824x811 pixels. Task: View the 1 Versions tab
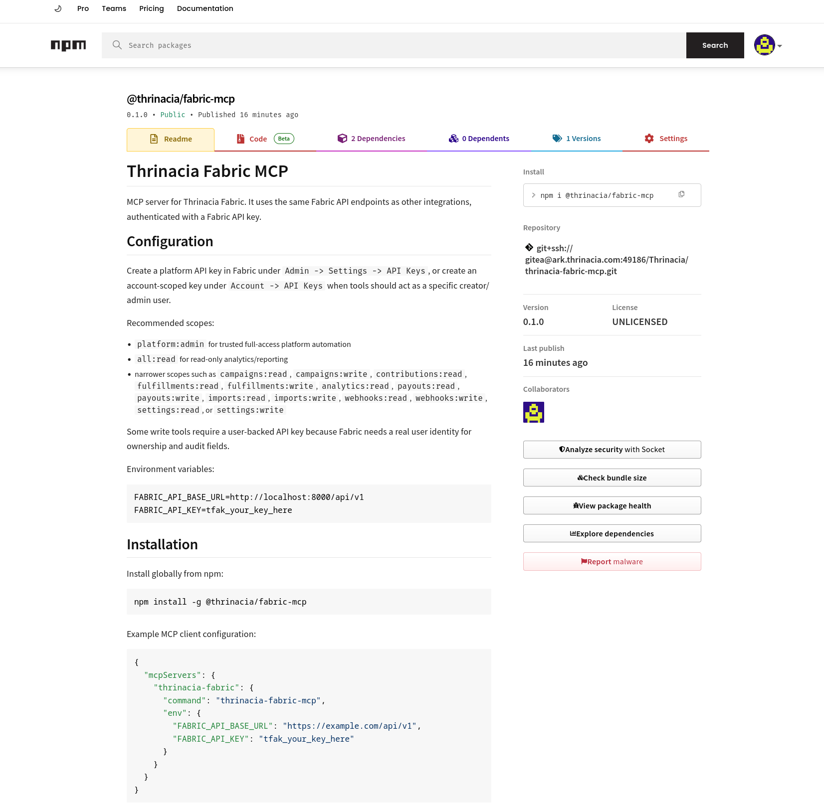[x=577, y=139]
